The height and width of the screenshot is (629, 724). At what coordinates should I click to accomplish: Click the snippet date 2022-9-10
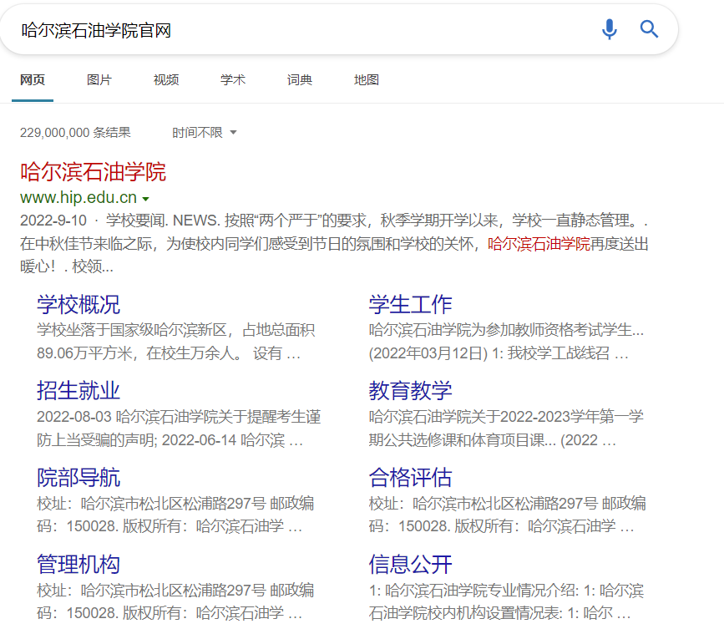53,221
